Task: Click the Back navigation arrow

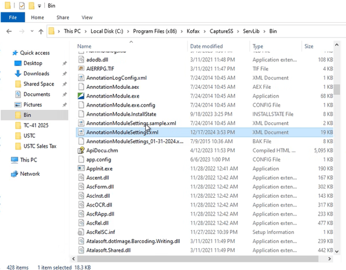Action: point(9,31)
